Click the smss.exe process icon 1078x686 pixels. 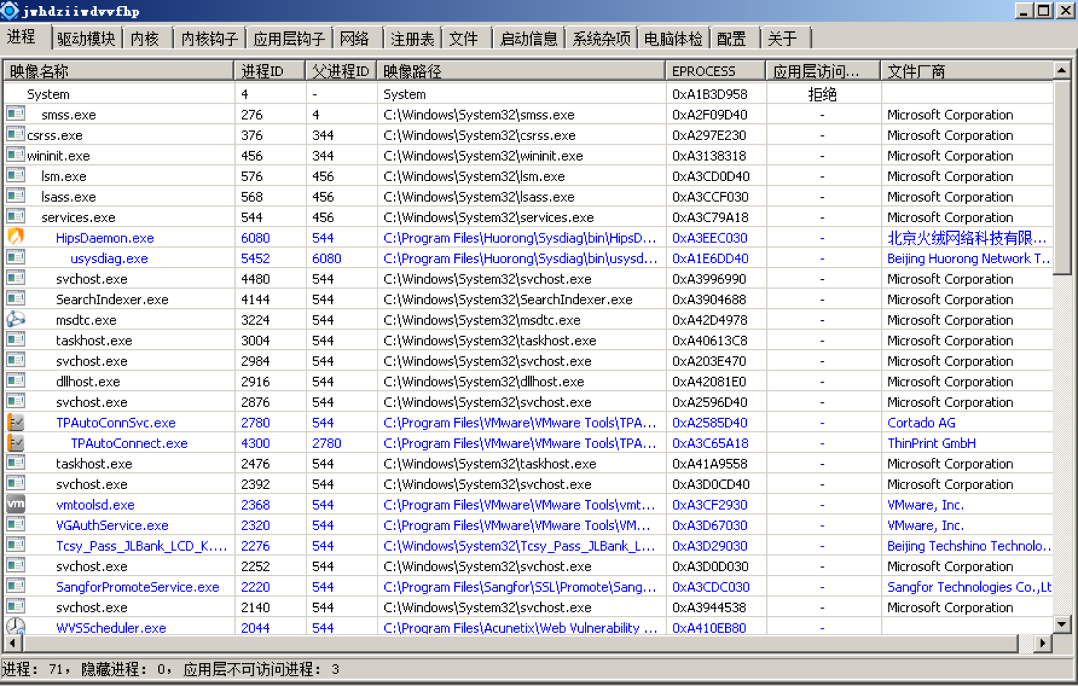16,114
